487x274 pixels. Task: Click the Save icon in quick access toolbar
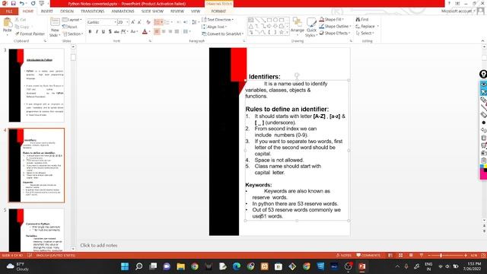tap(14, 3)
